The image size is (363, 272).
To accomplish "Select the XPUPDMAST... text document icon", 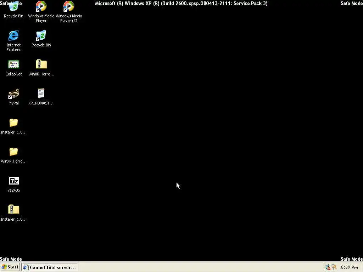I will pyautogui.click(x=41, y=97).
